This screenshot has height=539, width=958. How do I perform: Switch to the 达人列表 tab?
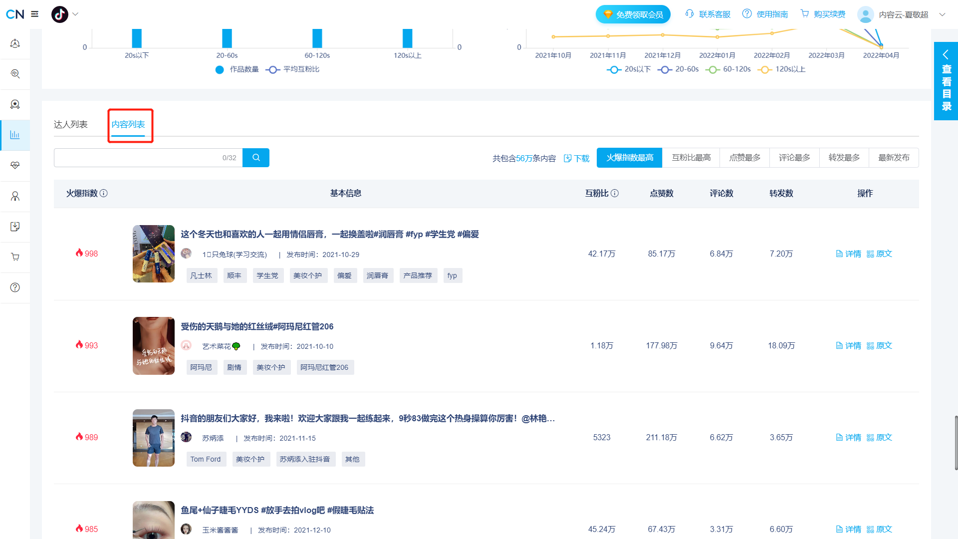[71, 124]
